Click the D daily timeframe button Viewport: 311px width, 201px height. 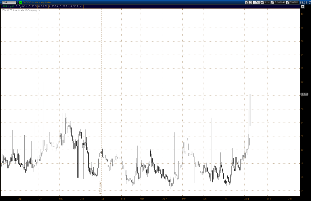tap(256, 2)
